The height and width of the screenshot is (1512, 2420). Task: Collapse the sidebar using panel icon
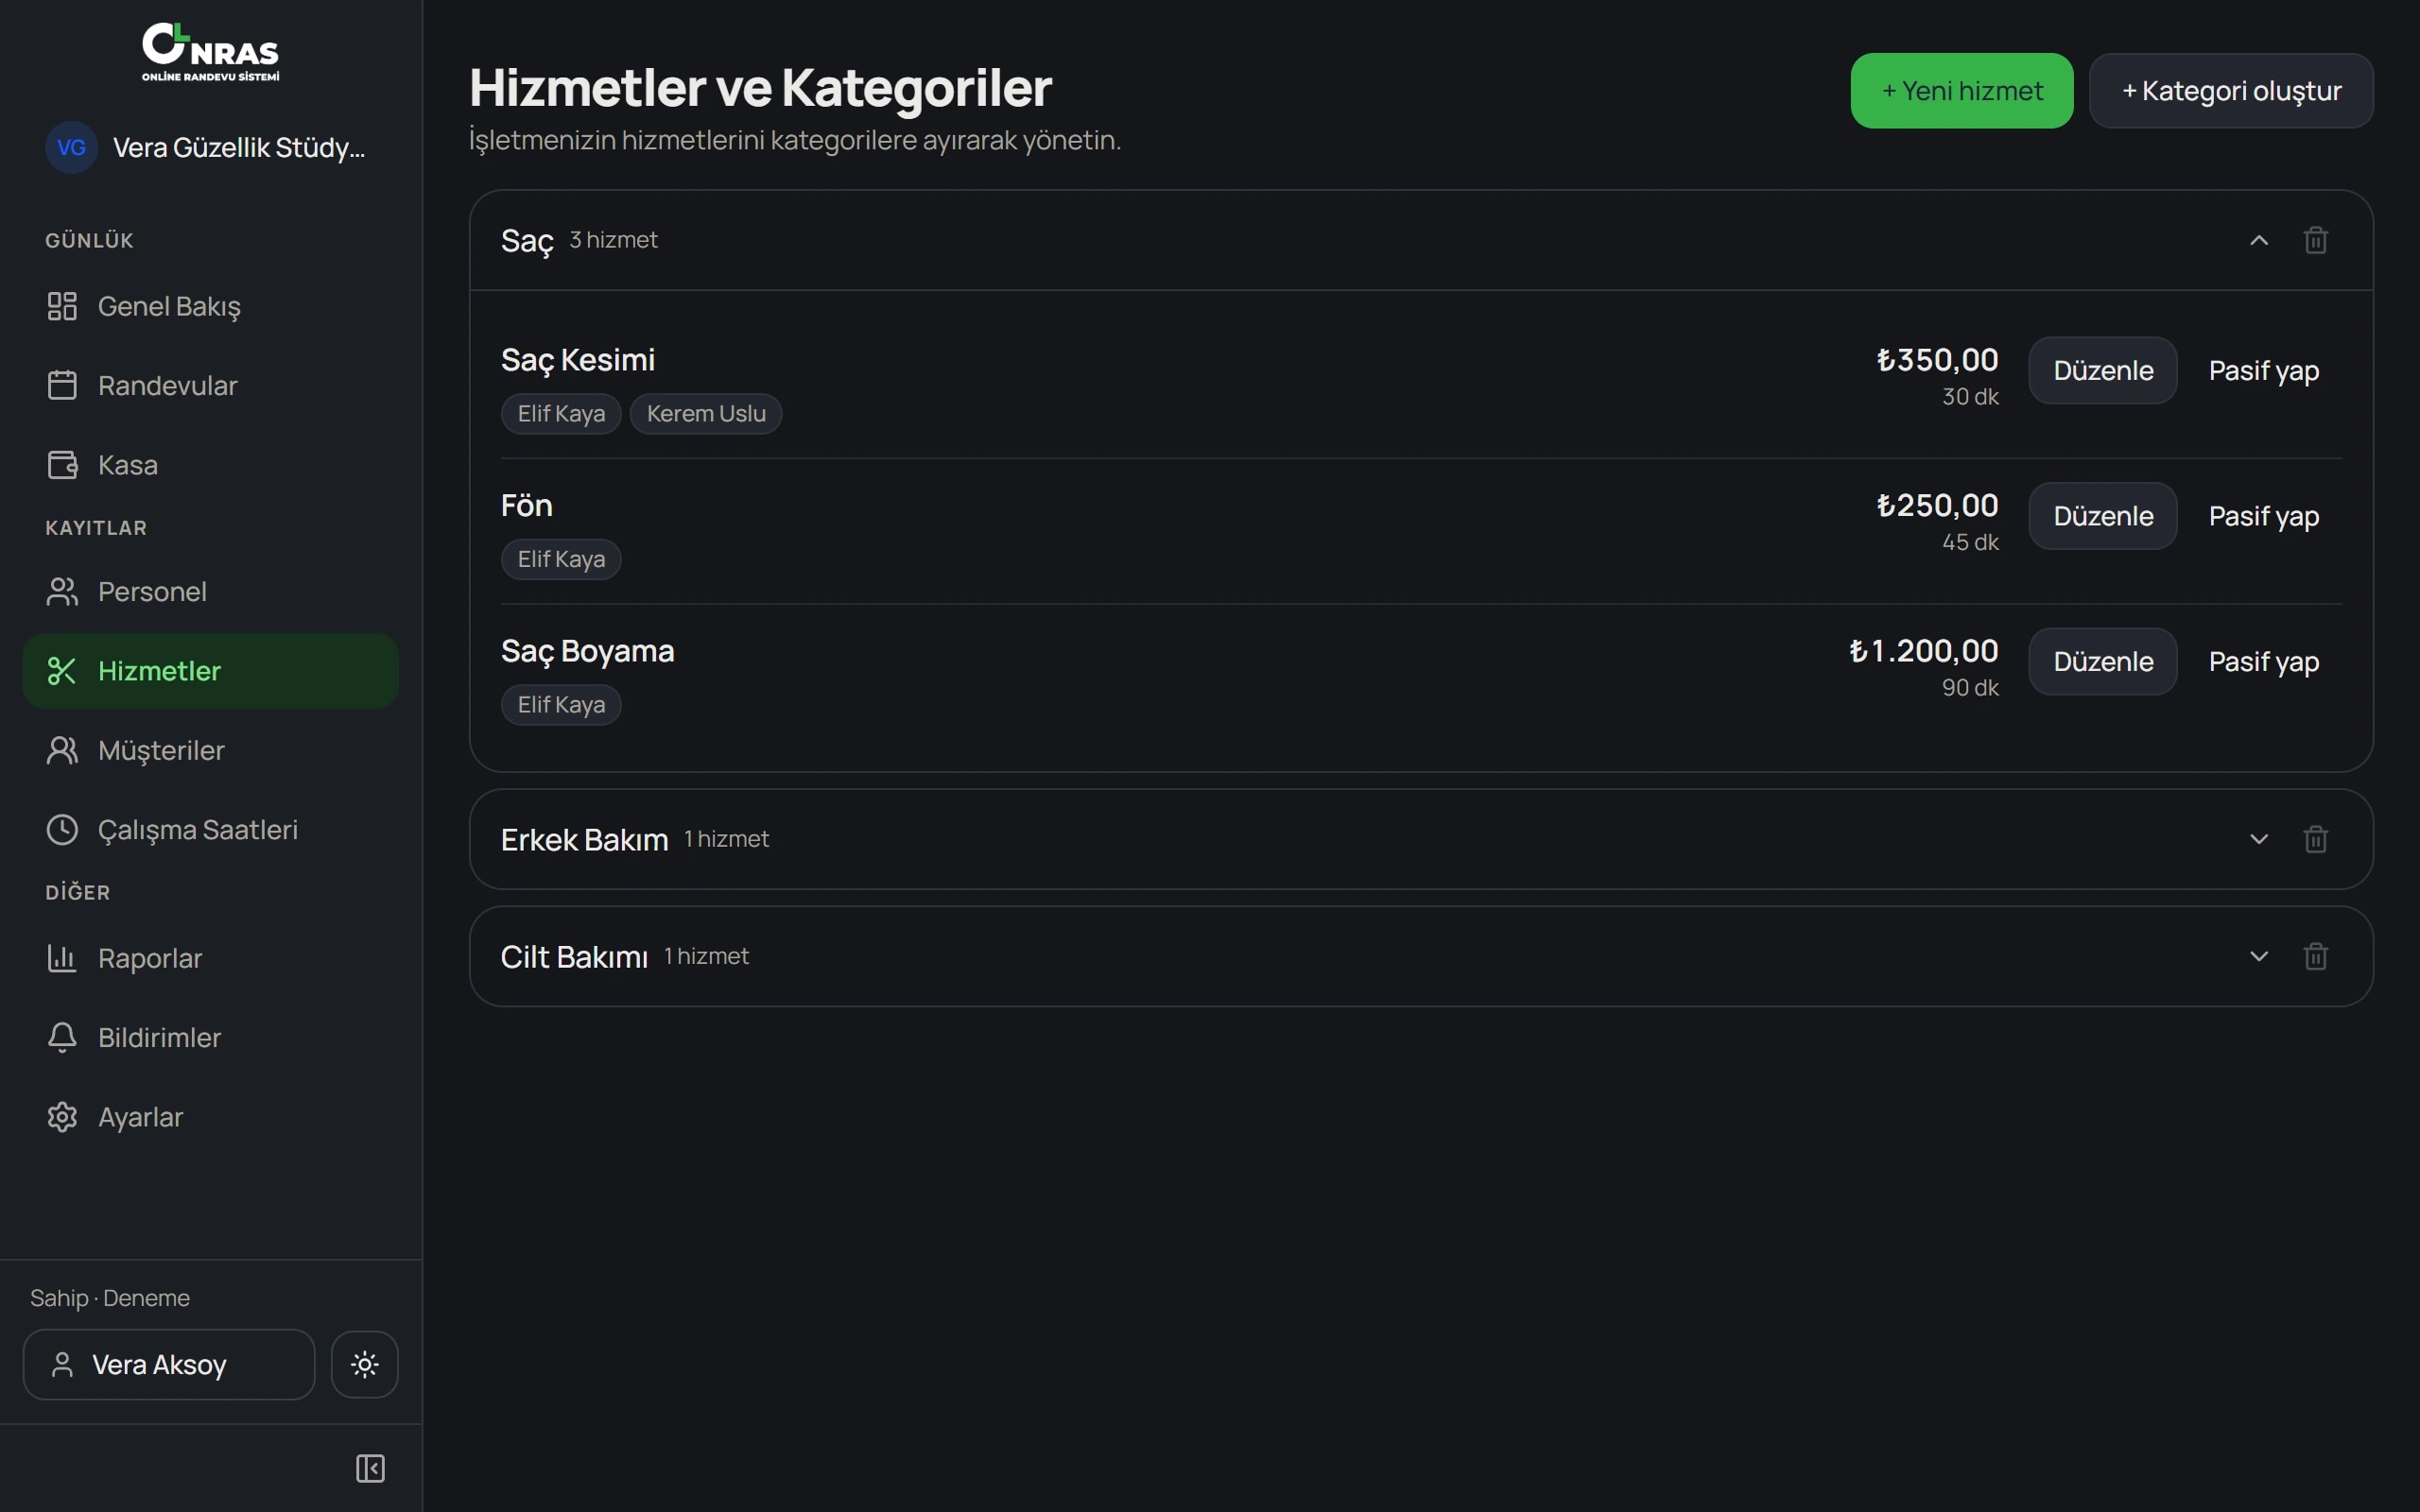point(370,1468)
